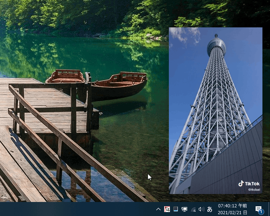270x216 pixels.
Task: Open the power and display tray icon
Action: click(x=184, y=209)
